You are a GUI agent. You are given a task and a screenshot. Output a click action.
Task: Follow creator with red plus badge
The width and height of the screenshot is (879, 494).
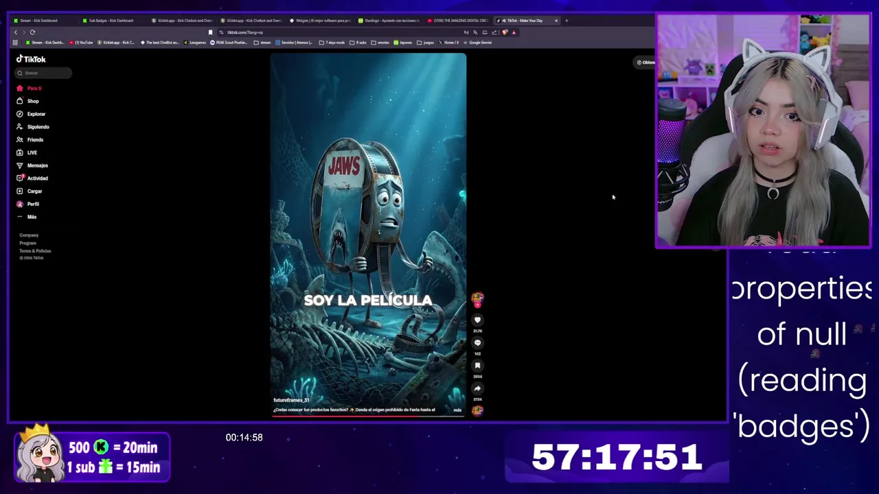point(477,305)
